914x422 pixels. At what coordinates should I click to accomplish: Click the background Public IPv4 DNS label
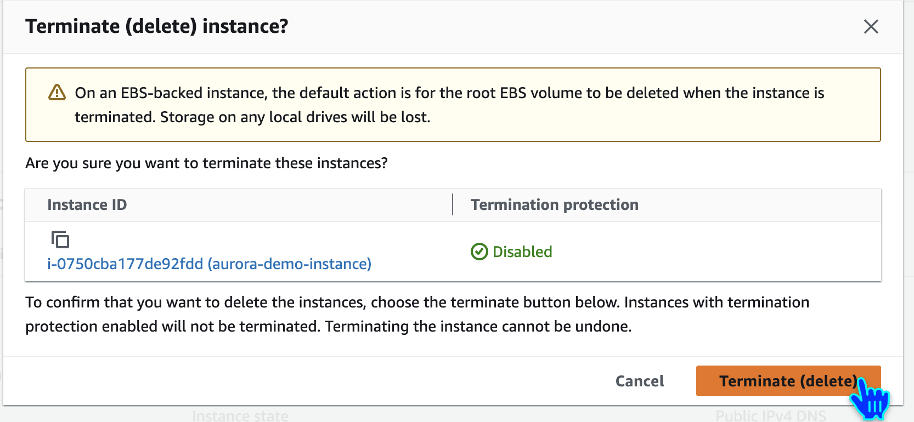point(770,417)
